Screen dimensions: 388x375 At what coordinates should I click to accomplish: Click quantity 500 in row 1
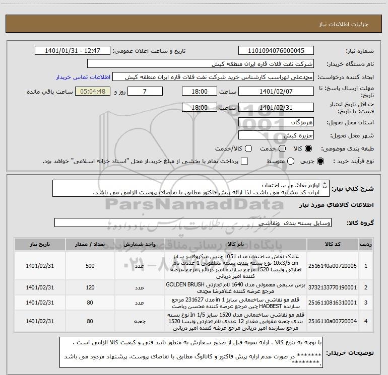point(90,266)
